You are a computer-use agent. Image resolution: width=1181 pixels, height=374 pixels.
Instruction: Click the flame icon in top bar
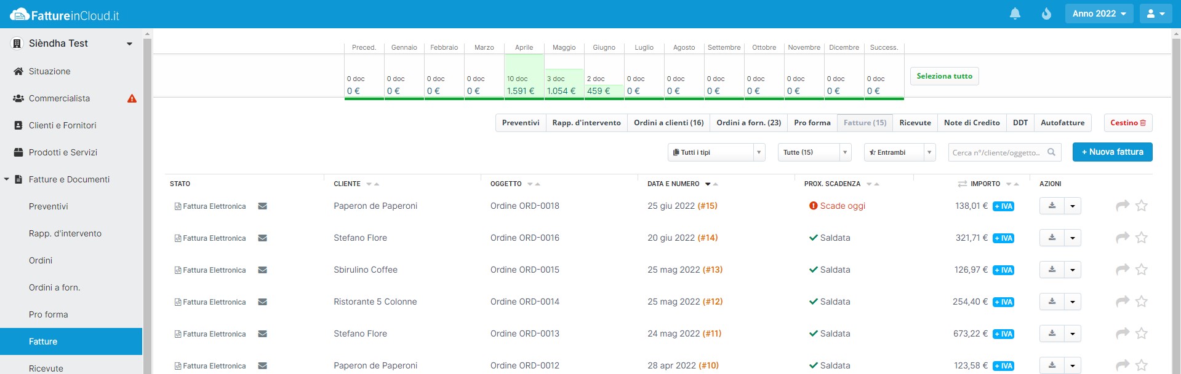[1046, 14]
